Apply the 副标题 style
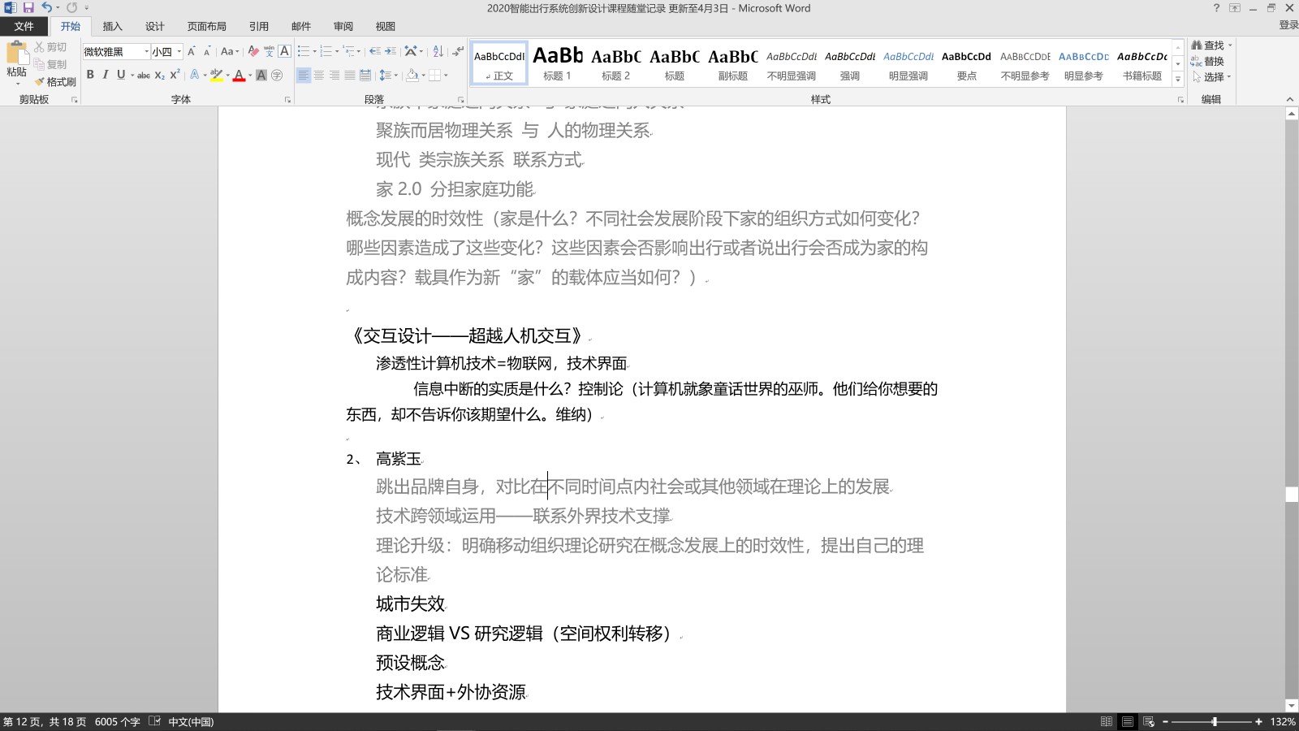The image size is (1299, 731). 733,63
